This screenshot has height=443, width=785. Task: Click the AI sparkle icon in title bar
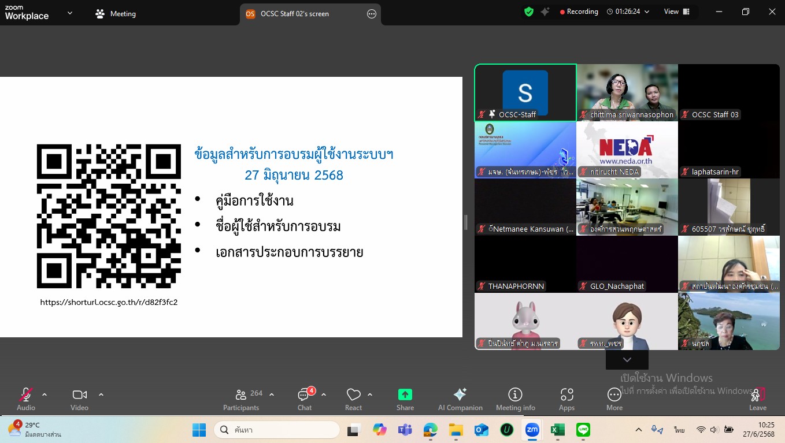[x=545, y=12]
